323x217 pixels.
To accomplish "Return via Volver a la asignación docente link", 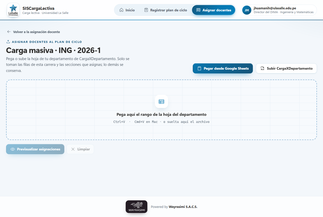I will point(33,32).
